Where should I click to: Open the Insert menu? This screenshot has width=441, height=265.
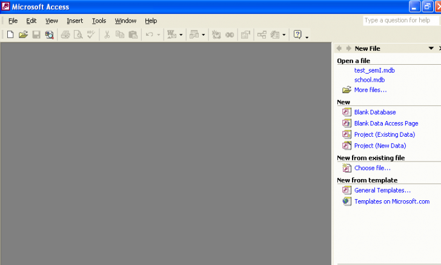[x=75, y=21]
